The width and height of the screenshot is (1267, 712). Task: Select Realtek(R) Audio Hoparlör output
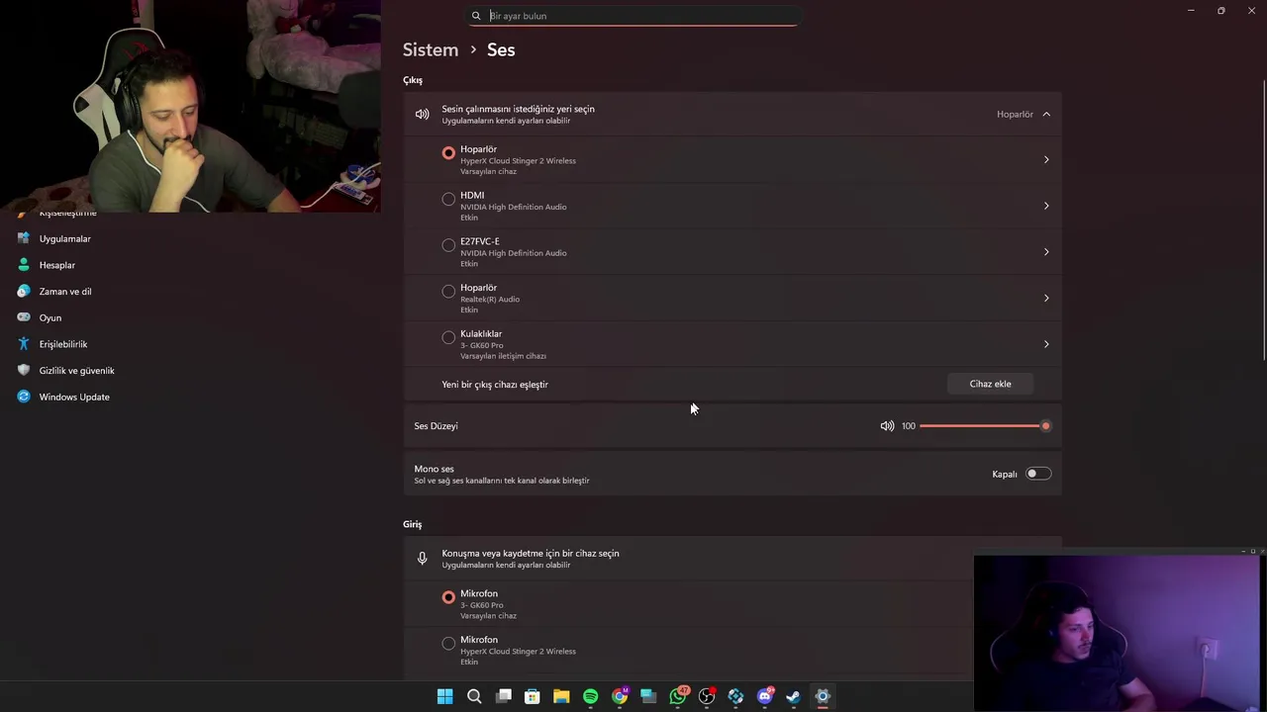(x=448, y=291)
